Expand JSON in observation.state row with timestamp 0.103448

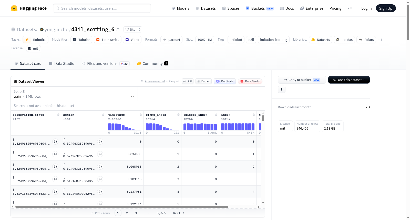click(x=55, y=179)
